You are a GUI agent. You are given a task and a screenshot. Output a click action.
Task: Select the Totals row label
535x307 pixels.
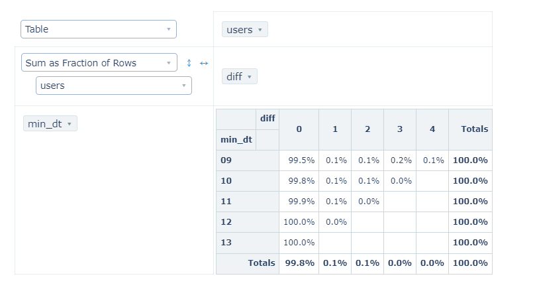click(262, 263)
